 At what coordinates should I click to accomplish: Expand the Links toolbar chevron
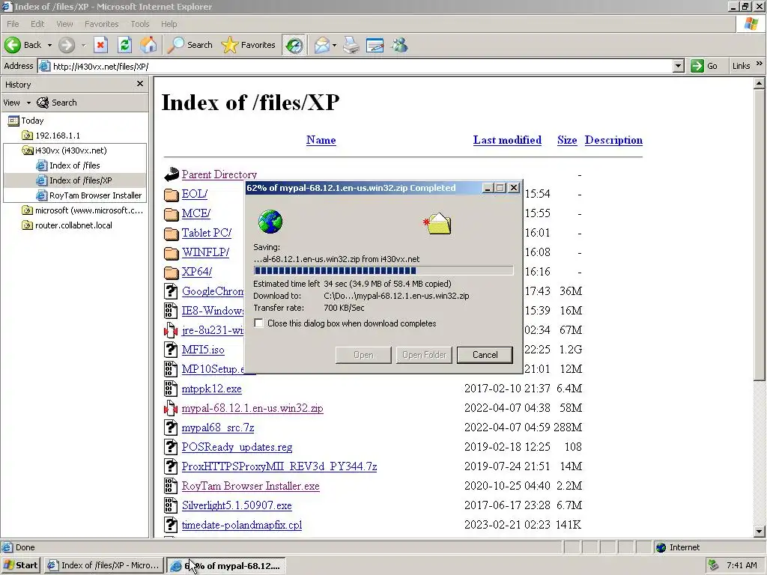(760, 64)
